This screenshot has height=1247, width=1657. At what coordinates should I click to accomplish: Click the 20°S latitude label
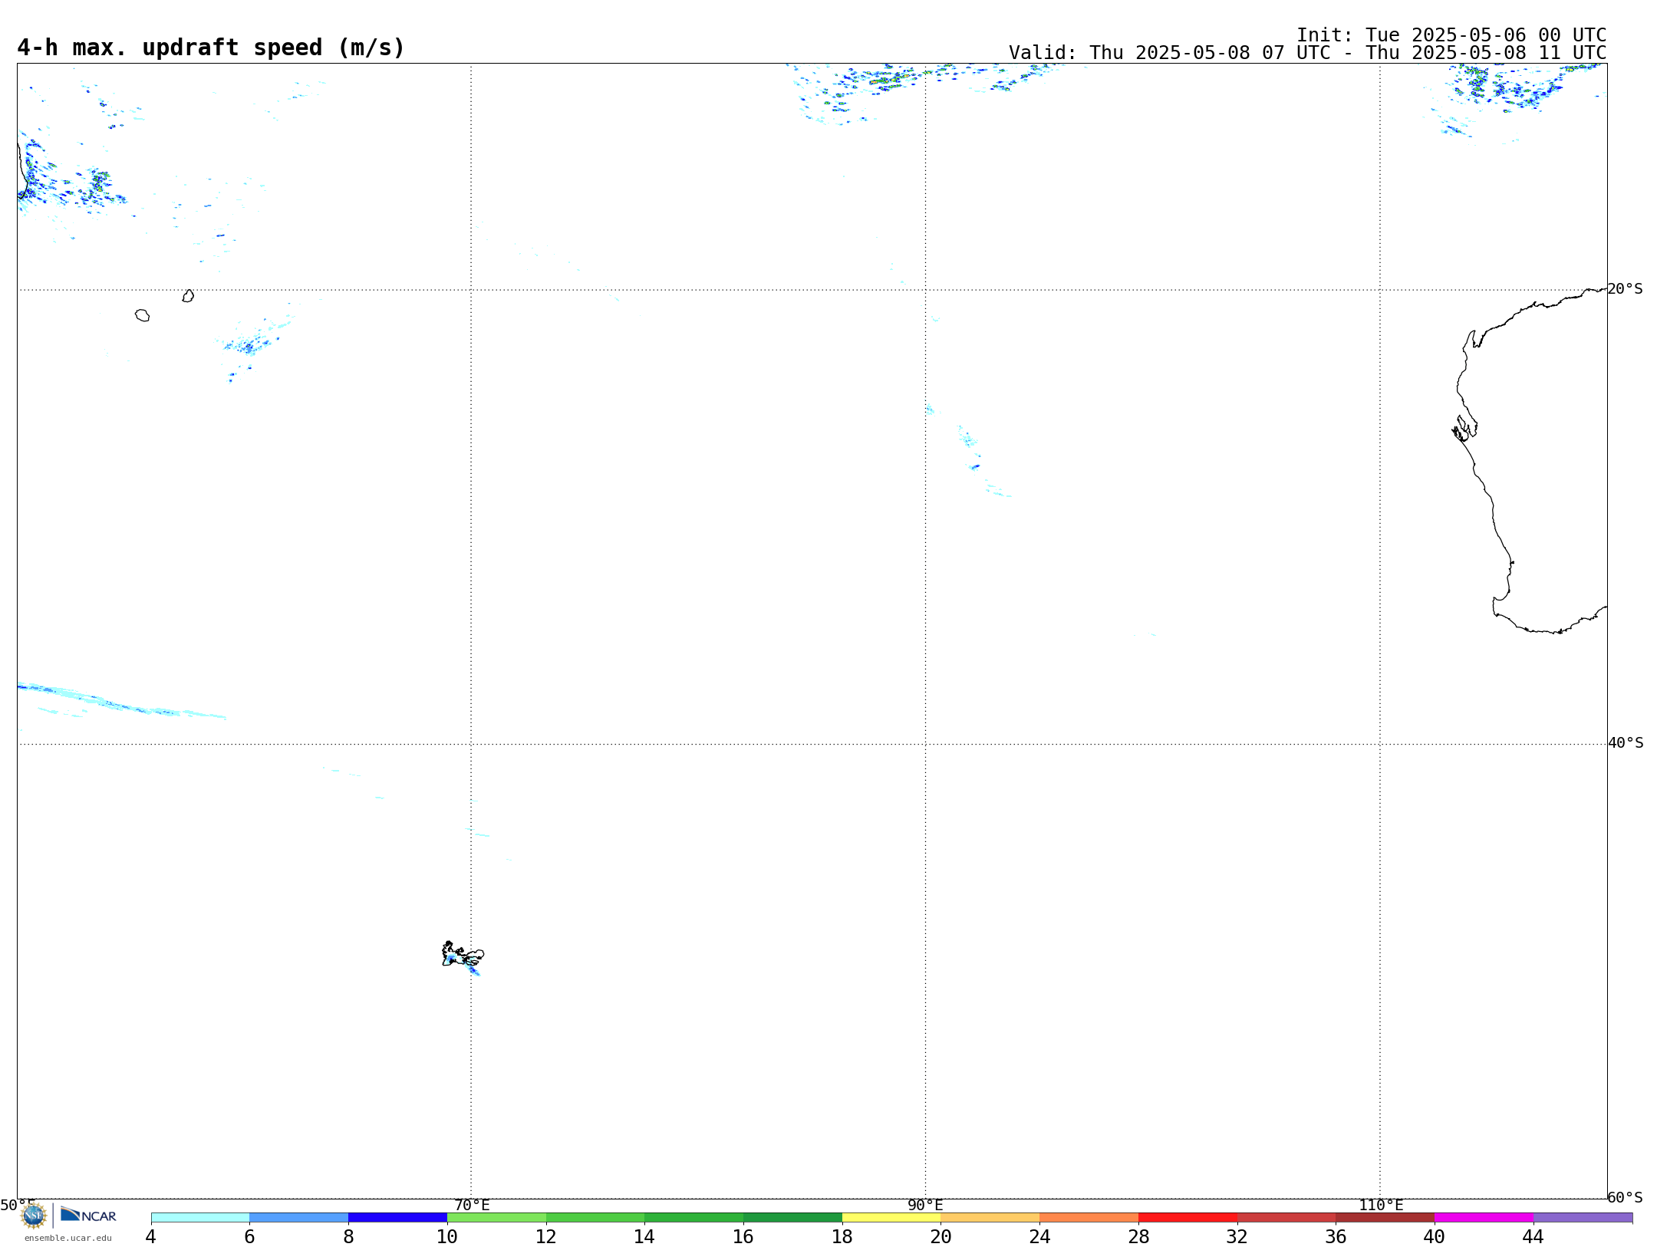pos(1626,289)
